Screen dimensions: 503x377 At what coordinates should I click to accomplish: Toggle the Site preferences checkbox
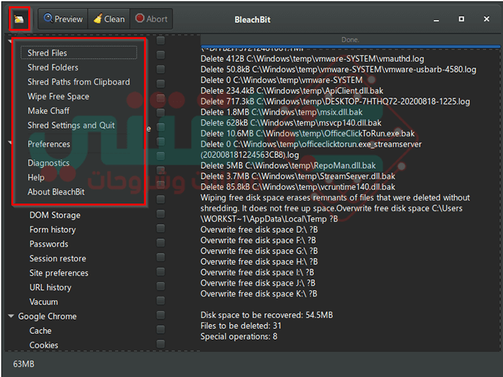coord(161,272)
